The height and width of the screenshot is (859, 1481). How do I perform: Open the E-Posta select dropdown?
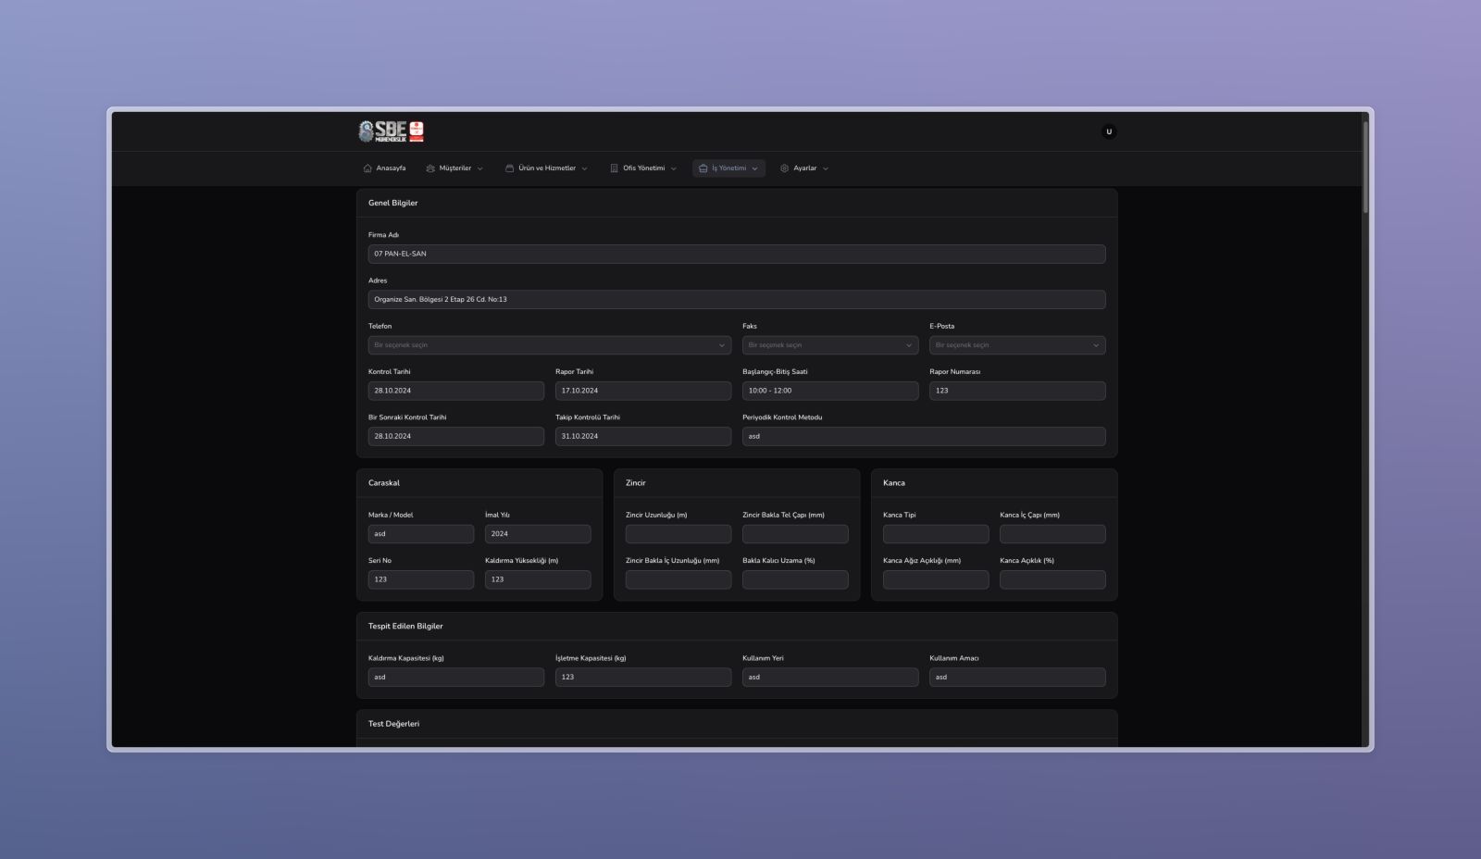click(x=1016, y=345)
